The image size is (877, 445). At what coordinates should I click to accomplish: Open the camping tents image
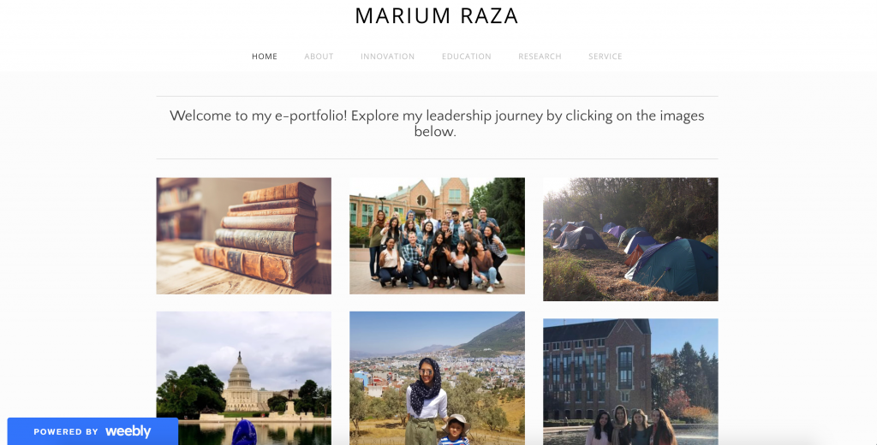coord(630,240)
